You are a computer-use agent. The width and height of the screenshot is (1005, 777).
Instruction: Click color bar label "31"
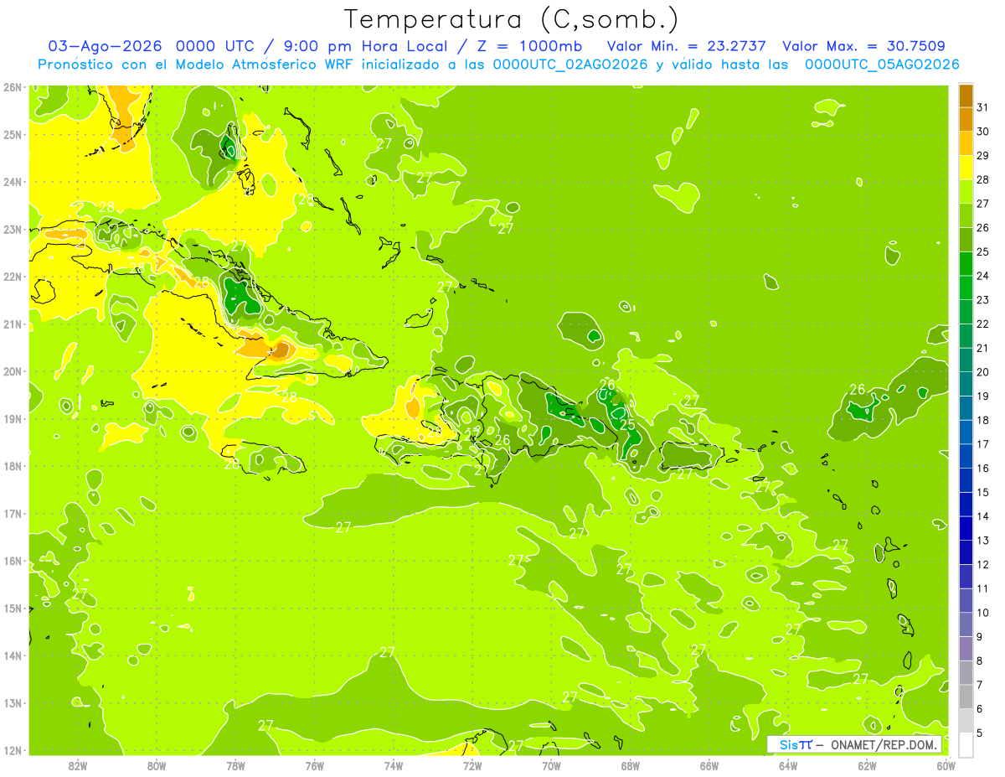pos(982,108)
